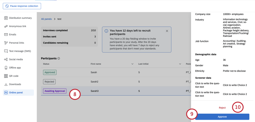The height and width of the screenshot is (122, 255).
Task: Click the Social media share icon
Action: pyautogui.click(x=6, y=60)
